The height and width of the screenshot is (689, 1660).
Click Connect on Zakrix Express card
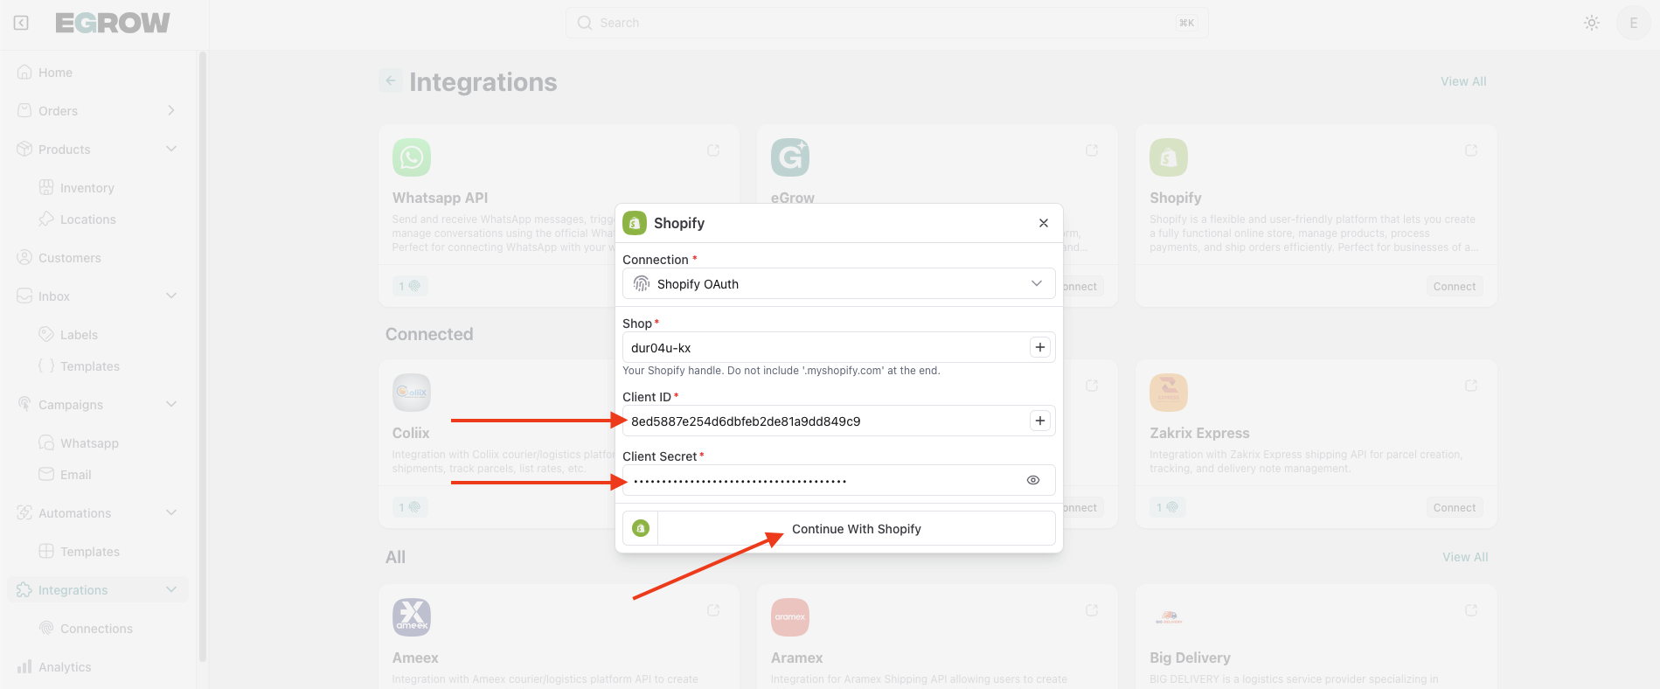click(x=1455, y=508)
